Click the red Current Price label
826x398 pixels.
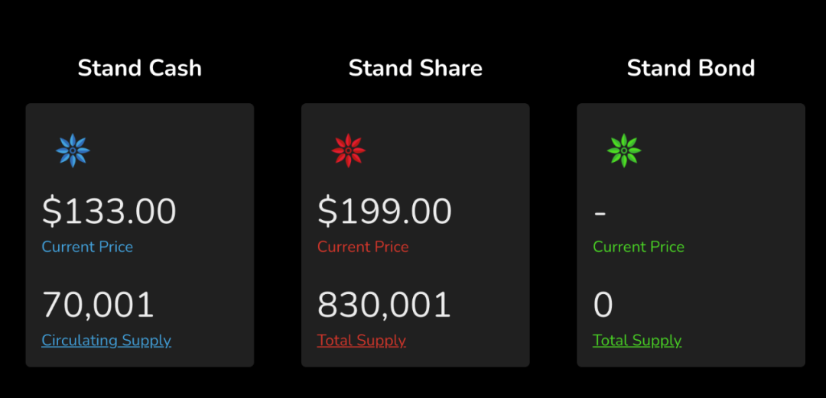(363, 247)
